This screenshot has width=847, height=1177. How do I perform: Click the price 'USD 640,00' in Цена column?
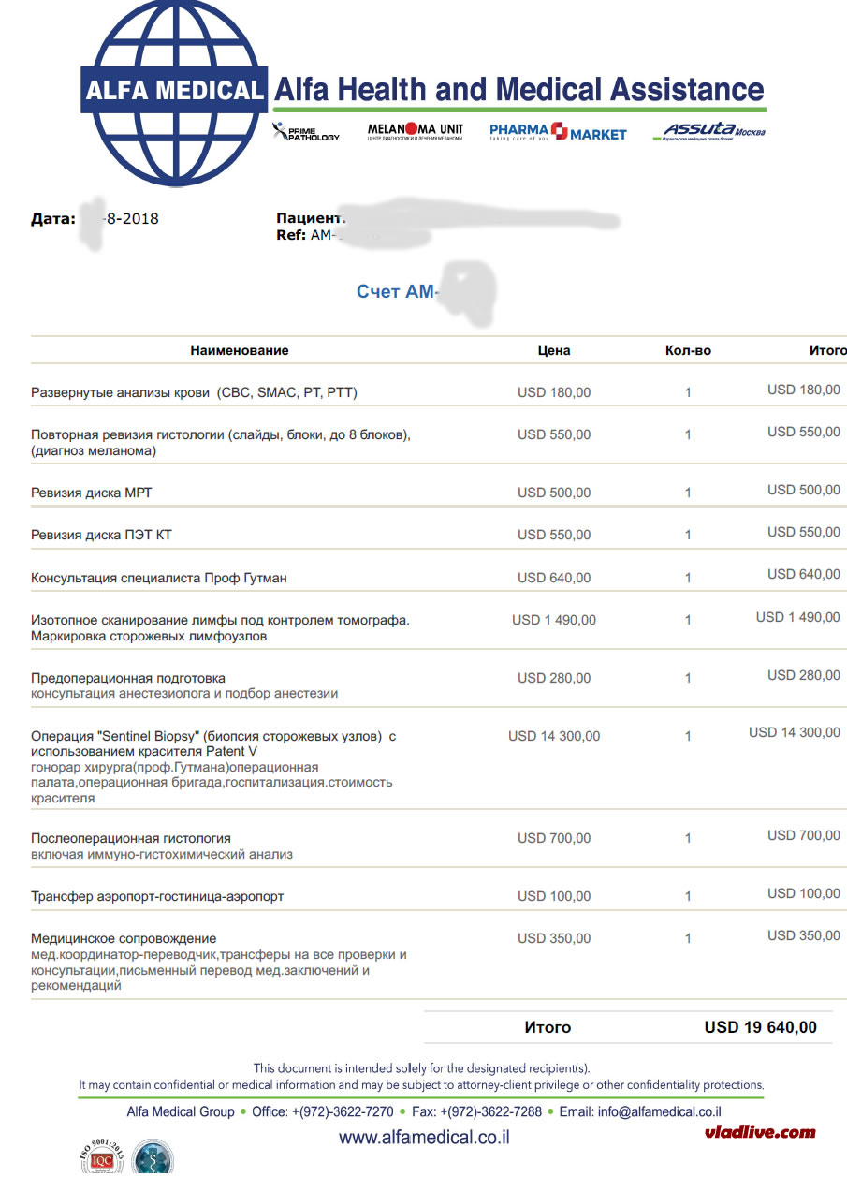click(x=554, y=578)
